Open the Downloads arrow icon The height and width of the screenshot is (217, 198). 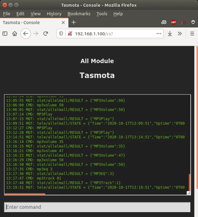(x=170, y=34)
